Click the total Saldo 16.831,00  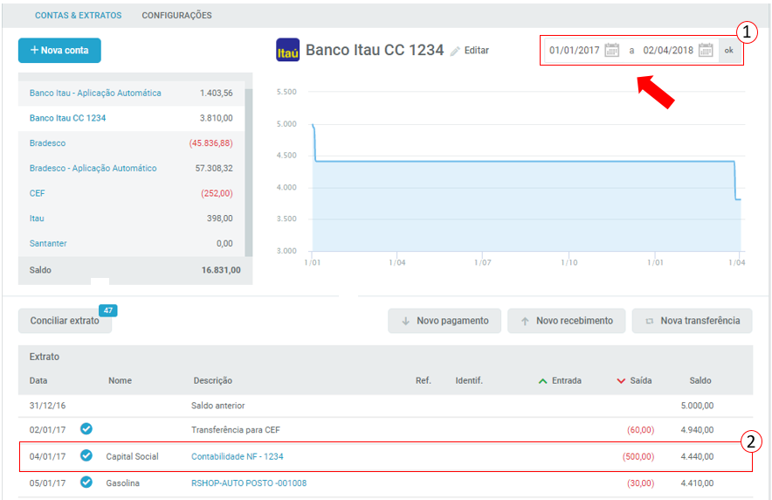[221, 270]
